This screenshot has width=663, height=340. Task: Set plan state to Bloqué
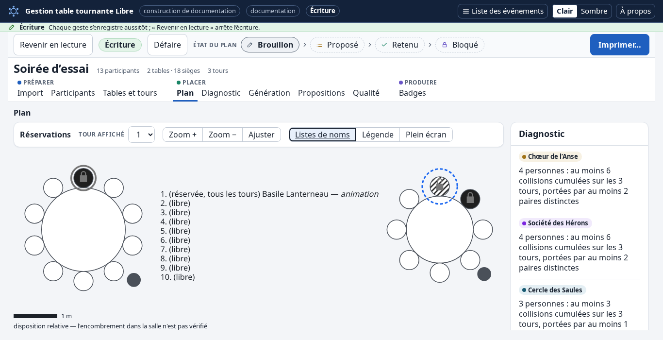pyautogui.click(x=460, y=45)
